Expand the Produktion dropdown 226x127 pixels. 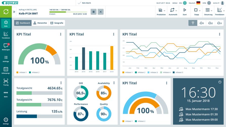pyautogui.click(x=161, y=11)
